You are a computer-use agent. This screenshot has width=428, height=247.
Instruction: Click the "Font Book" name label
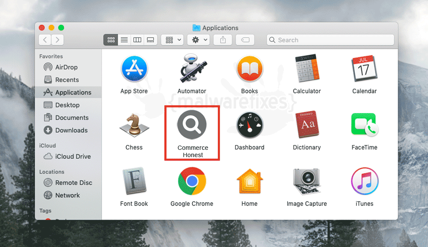tap(134, 204)
